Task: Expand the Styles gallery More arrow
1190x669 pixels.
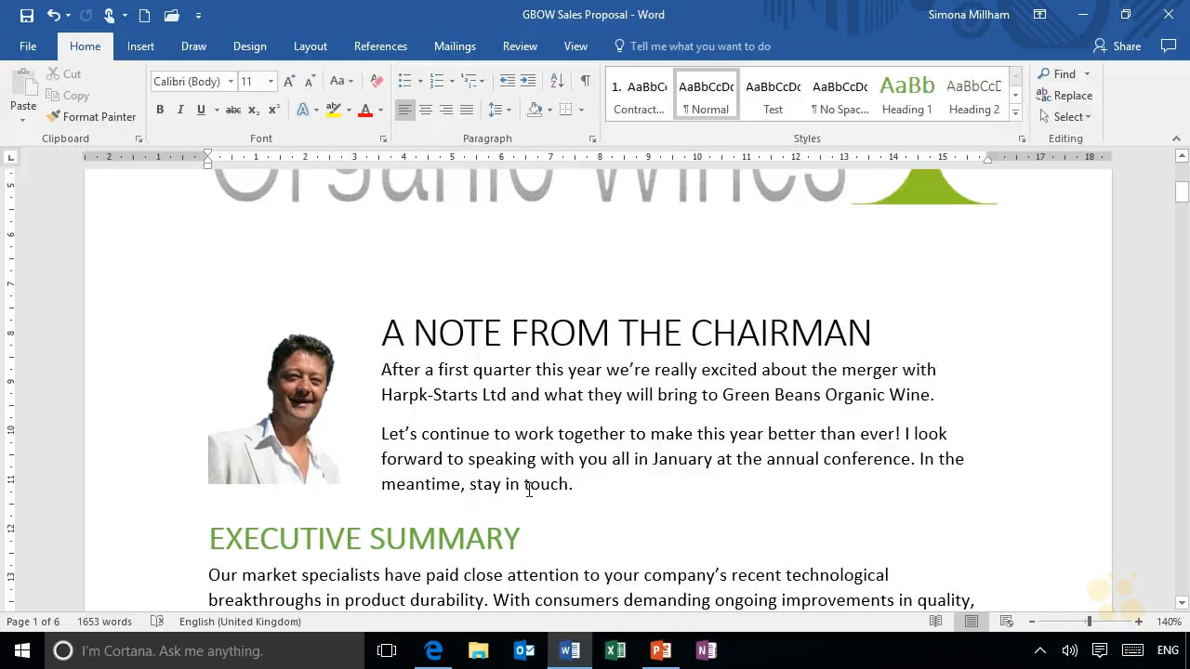Action: pyautogui.click(x=1015, y=112)
